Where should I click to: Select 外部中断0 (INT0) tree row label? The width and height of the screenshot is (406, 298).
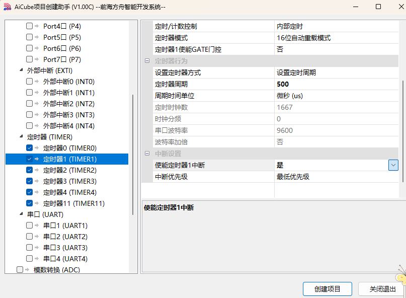[68, 82]
